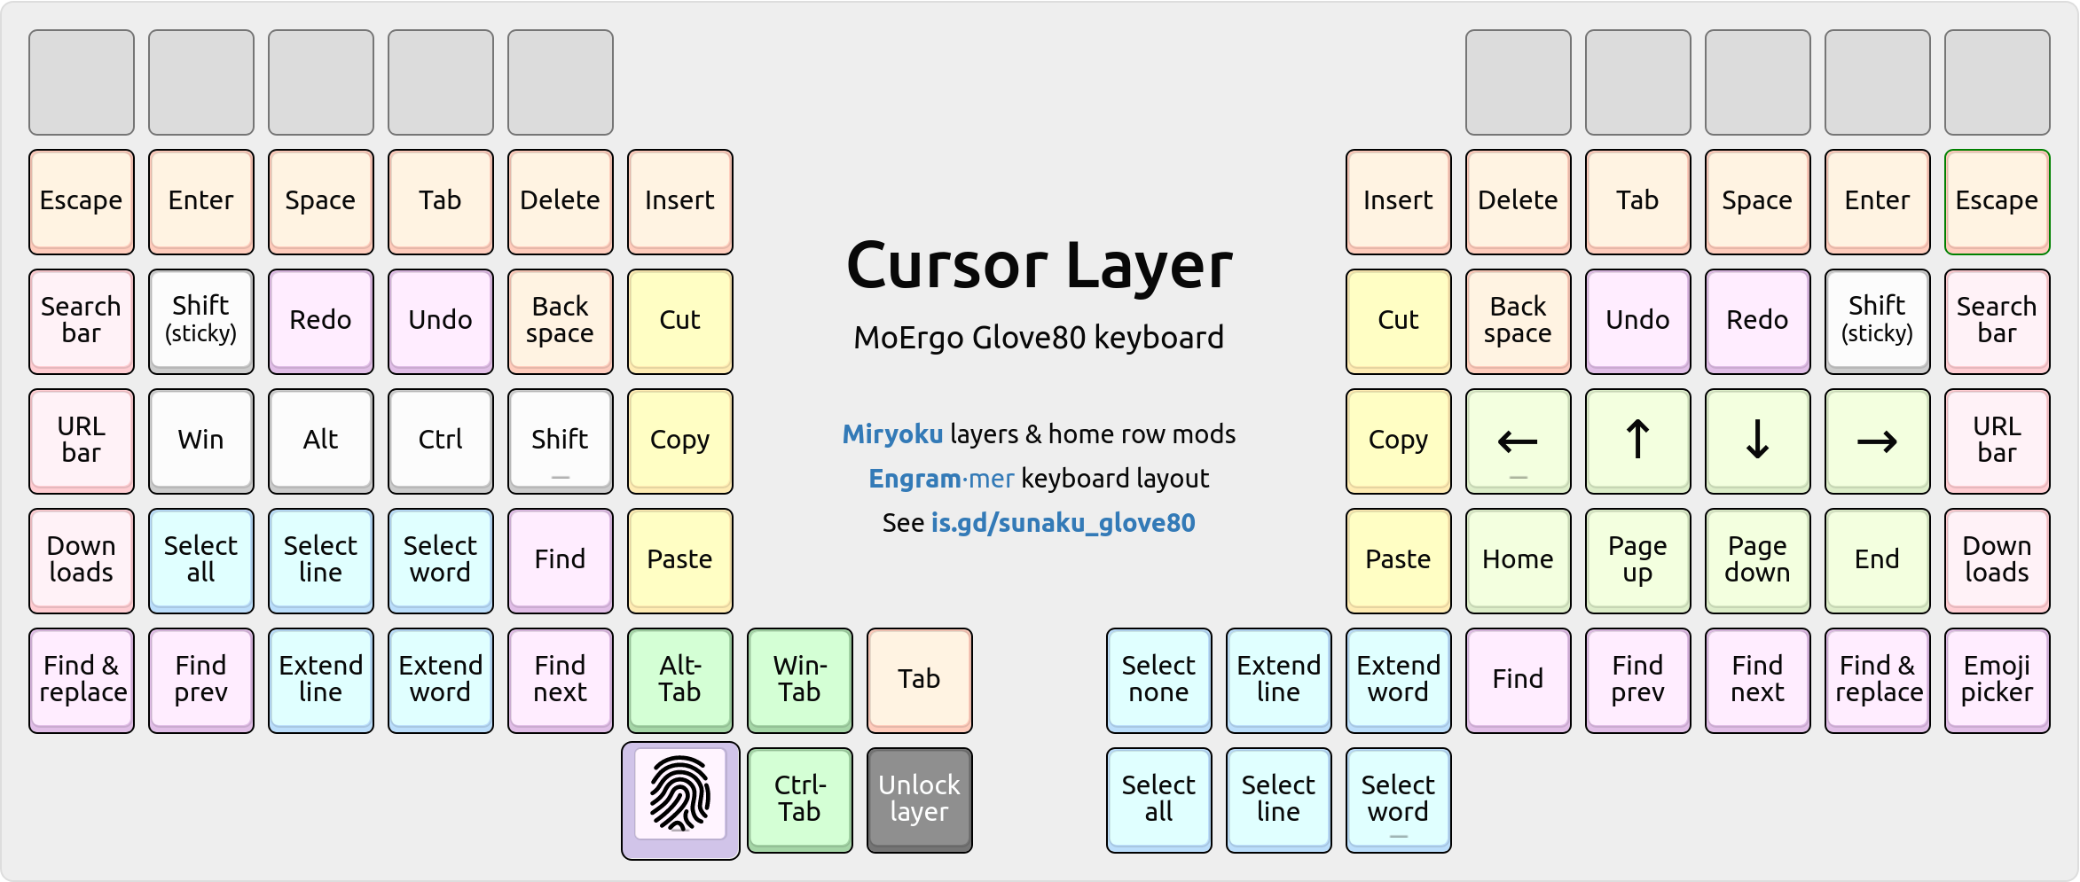Click the left arrow key

click(x=1518, y=441)
